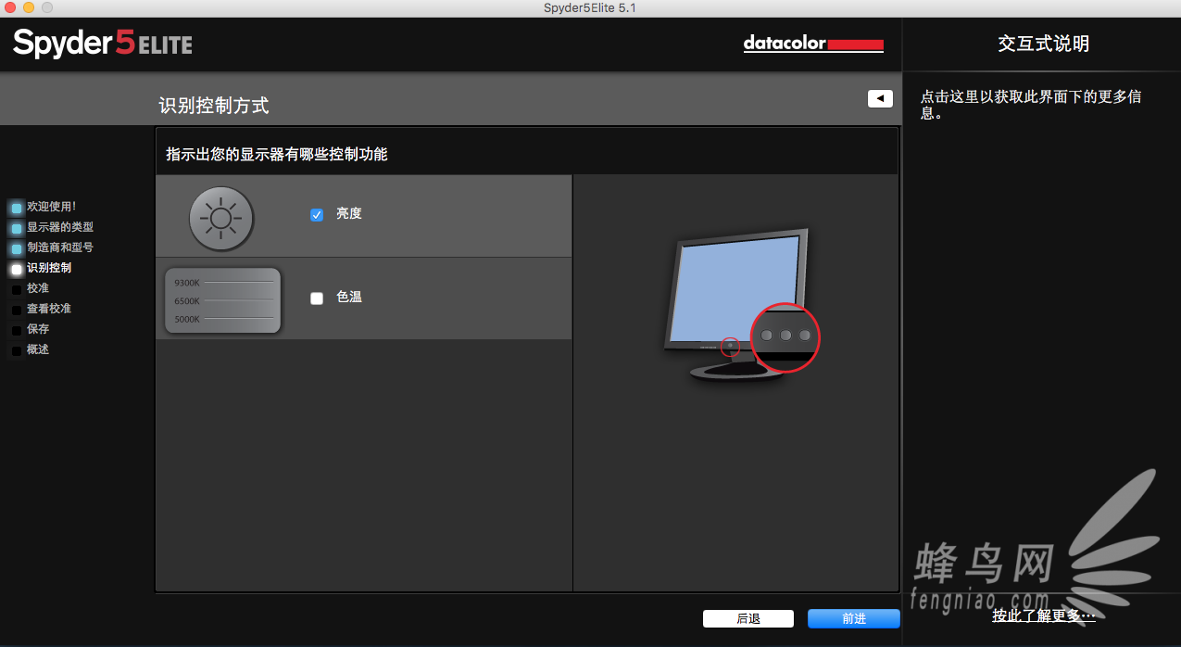
Task: Click the 后退 back button
Action: click(748, 618)
